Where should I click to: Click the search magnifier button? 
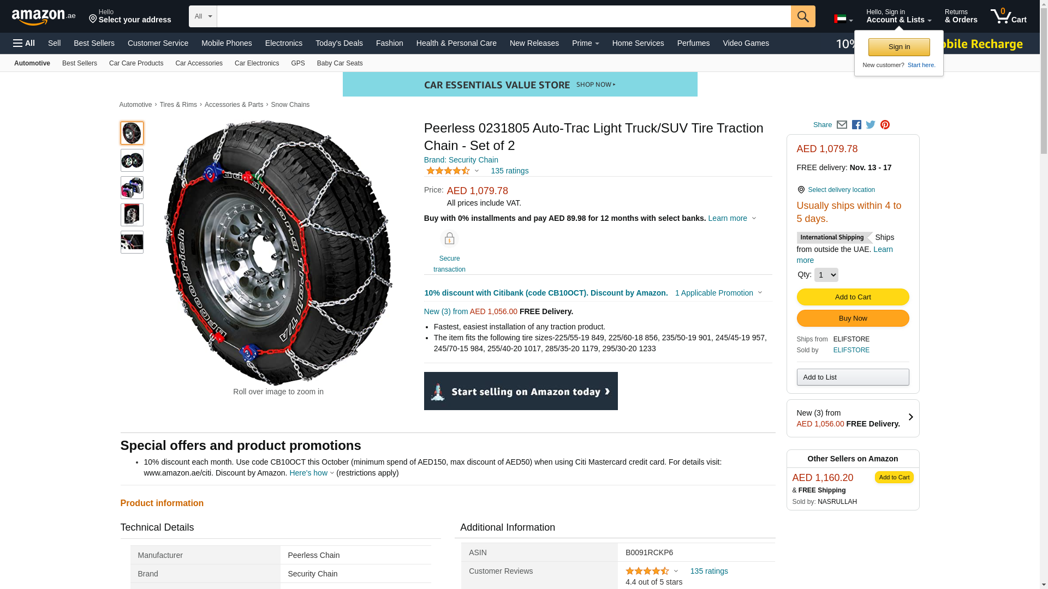802,16
